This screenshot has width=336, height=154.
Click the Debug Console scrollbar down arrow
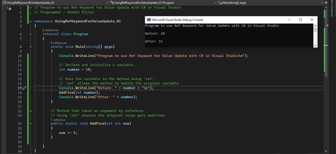pos(315,46)
